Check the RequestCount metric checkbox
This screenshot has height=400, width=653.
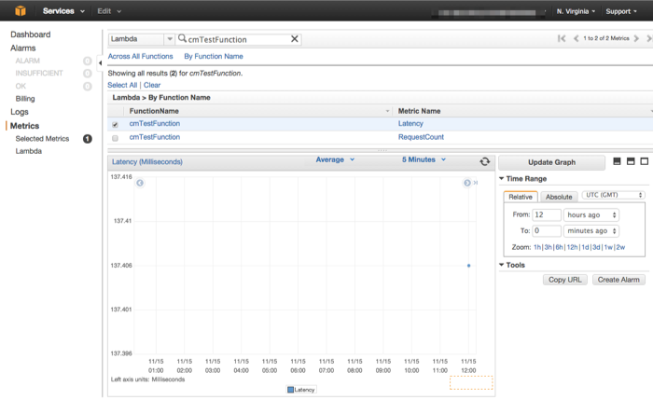point(115,138)
